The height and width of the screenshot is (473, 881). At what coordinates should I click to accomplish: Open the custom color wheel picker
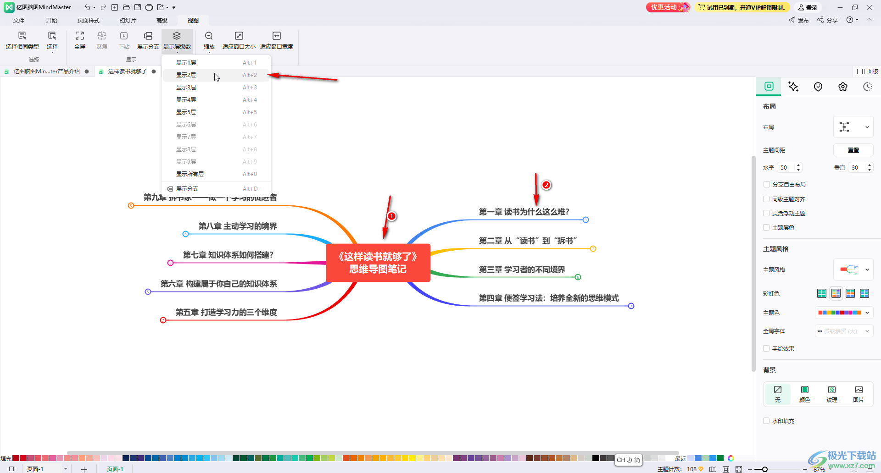pos(731,458)
